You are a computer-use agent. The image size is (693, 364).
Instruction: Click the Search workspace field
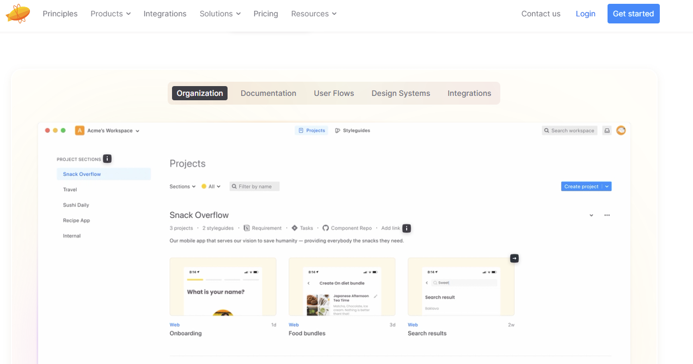(569, 131)
